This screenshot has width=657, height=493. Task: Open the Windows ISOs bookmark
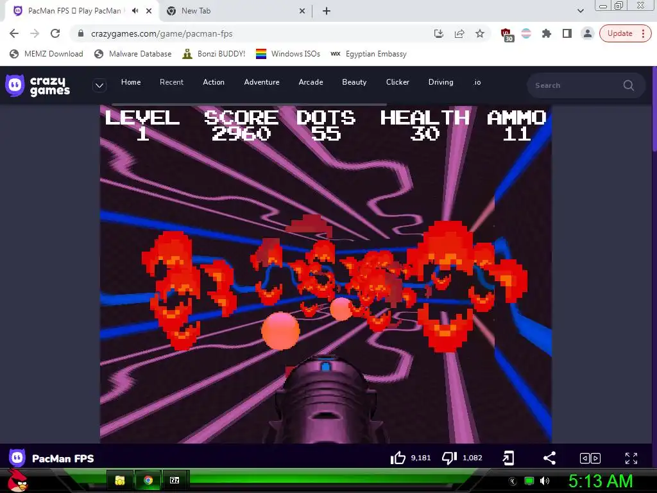[x=288, y=54]
